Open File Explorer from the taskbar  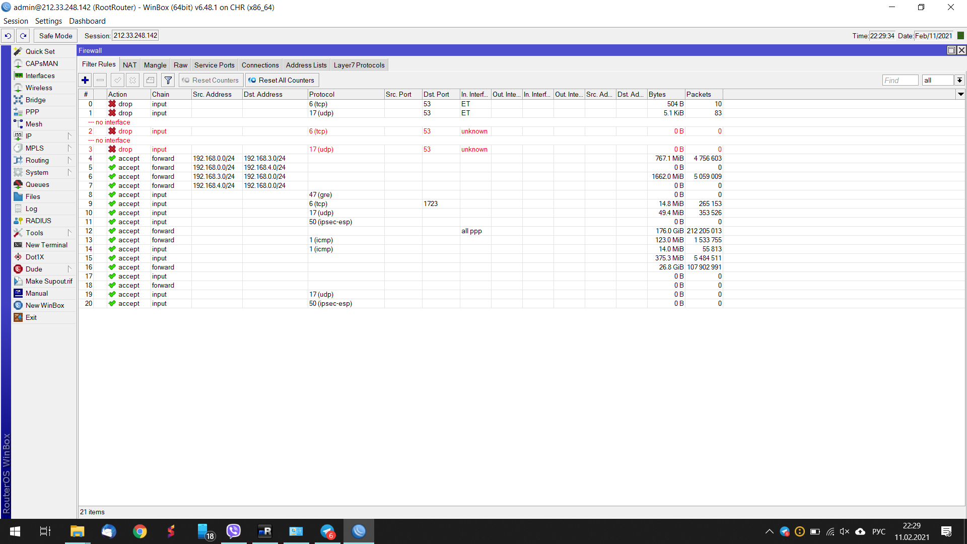pyautogui.click(x=77, y=531)
